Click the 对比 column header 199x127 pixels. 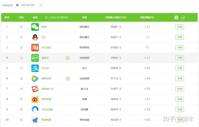[x=21, y=17]
